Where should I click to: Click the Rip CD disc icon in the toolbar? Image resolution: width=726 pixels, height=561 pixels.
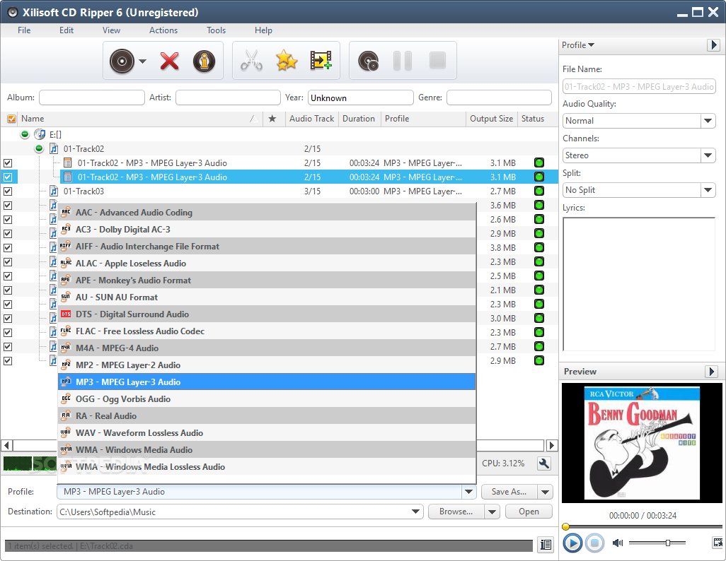(x=122, y=61)
